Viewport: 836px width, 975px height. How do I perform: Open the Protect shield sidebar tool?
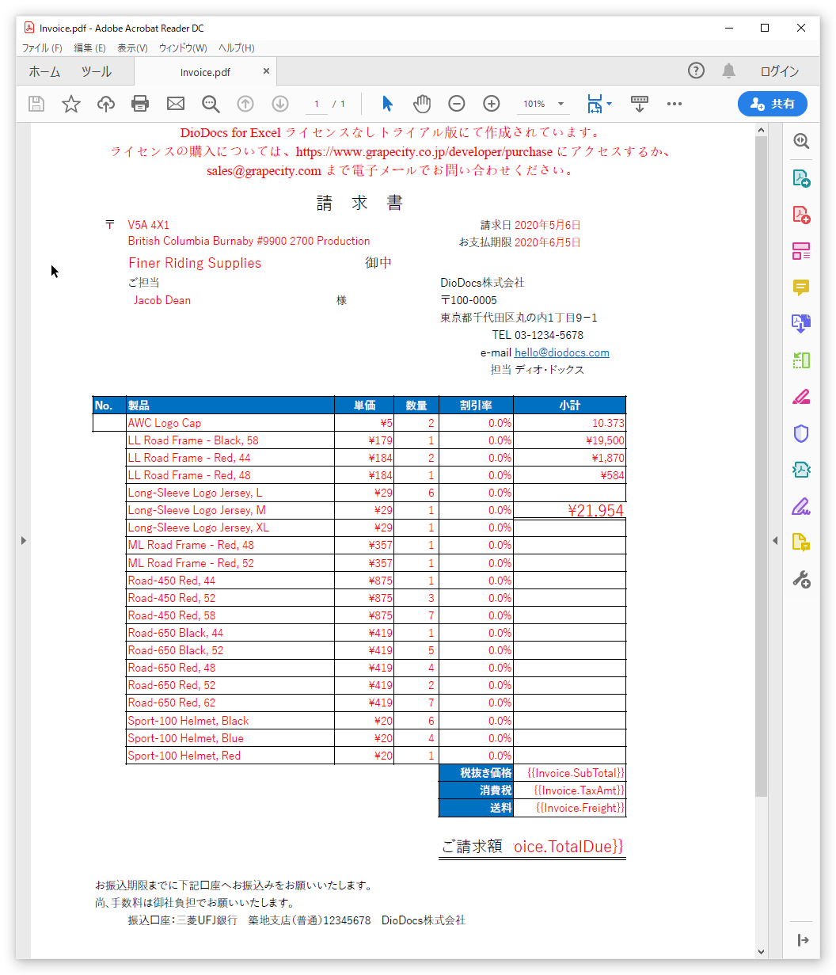click(801, 433)
